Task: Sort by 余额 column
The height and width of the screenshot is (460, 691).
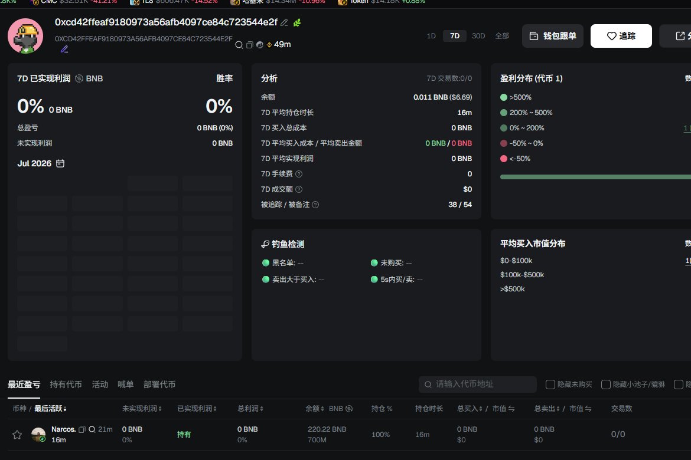Action: (315, 409)
